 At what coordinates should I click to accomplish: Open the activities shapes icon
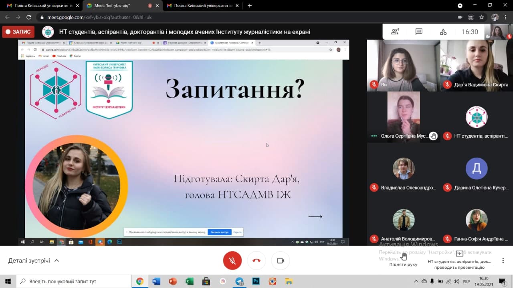click(x=443, y=32)
